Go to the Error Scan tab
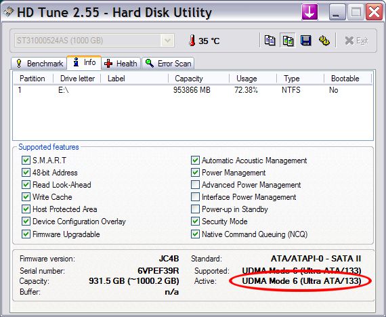The height and width of the screenshot is (317, 386). click(168, 64)
